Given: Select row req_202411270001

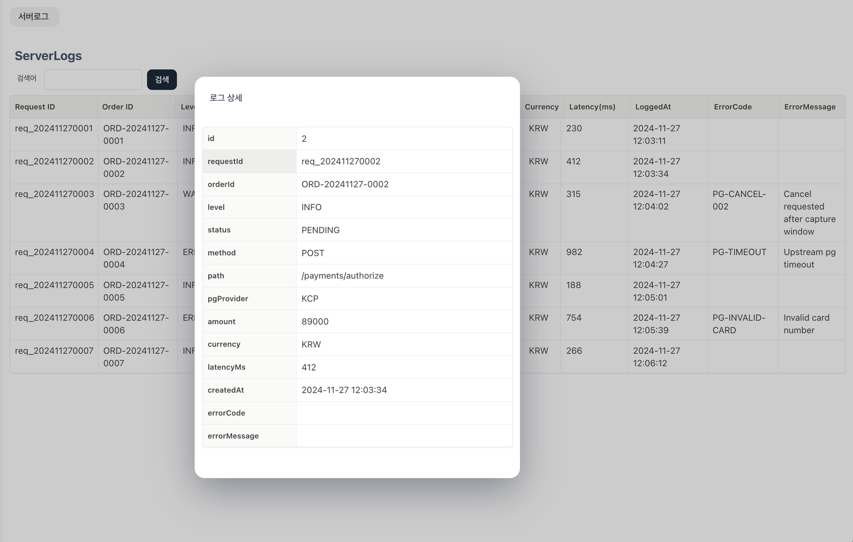Looking at the screenshot, I should [54, 128].
